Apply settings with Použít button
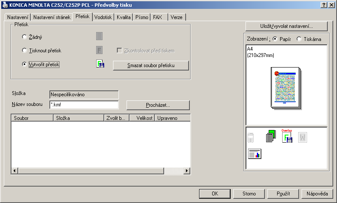 coord(283,194)
